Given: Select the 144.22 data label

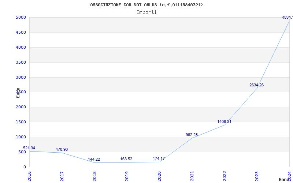Looking at the screenshot, I should pyautogui.click(x=94, y=159).
